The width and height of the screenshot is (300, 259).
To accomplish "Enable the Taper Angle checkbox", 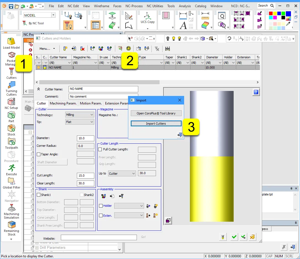I will 39,155.
